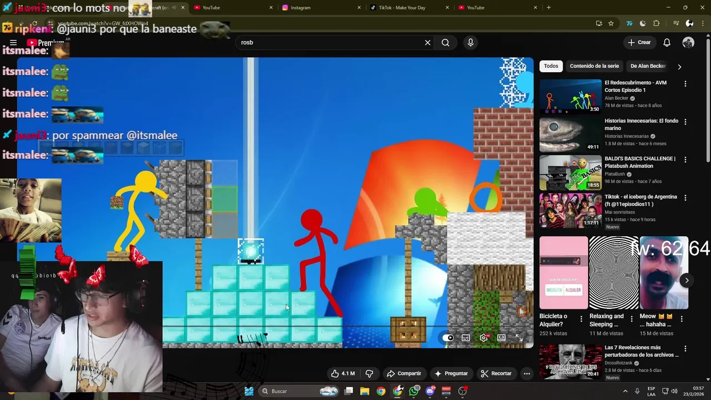
Task: Open YouTube notifications bell
Action: pyautogui.click(x=667, y=43)
